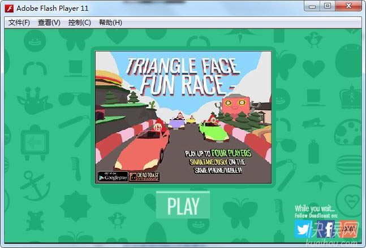Open the 帮助(H) menu
Screen dimensions: 366x248
pyautogui.click(x=110, y=23)
